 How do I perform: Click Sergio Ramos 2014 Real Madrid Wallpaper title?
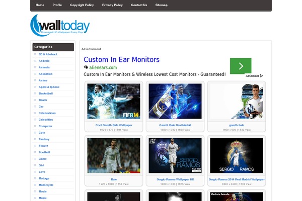coord(237,179)
